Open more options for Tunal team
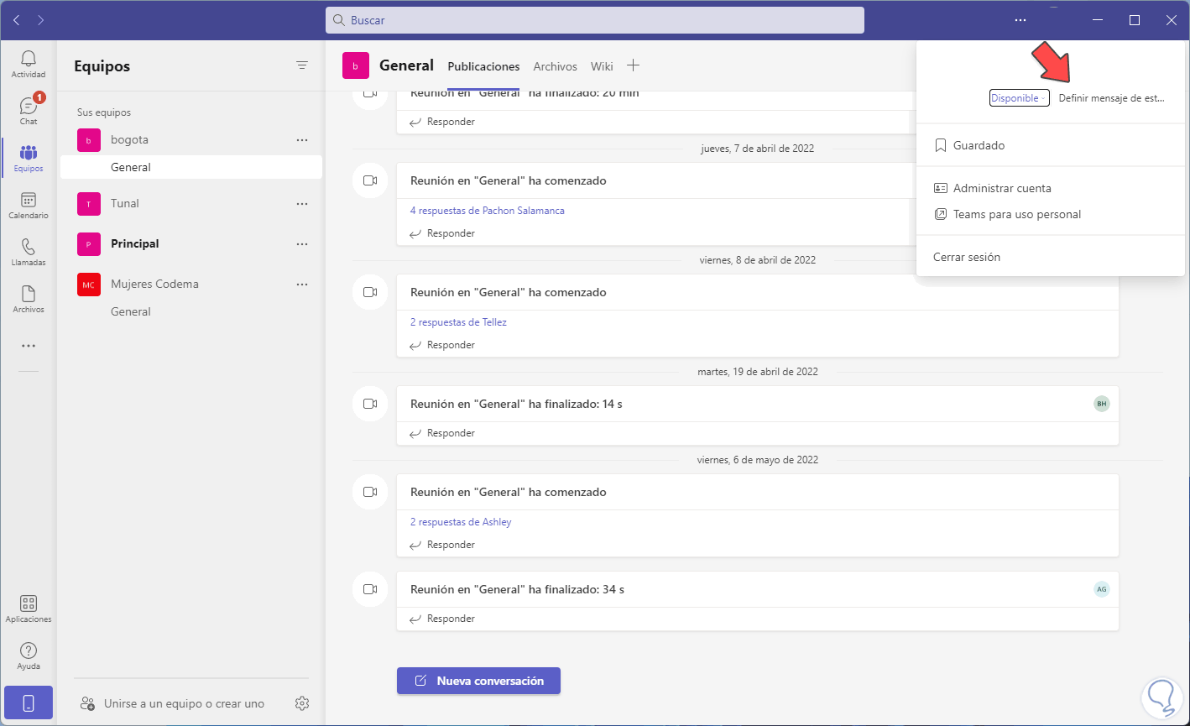 [x=302, y=204]
